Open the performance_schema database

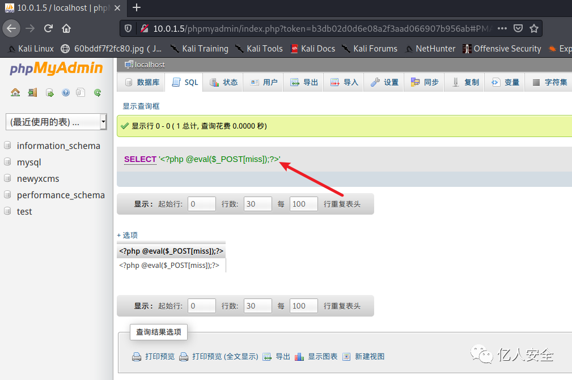click(61, 195)
